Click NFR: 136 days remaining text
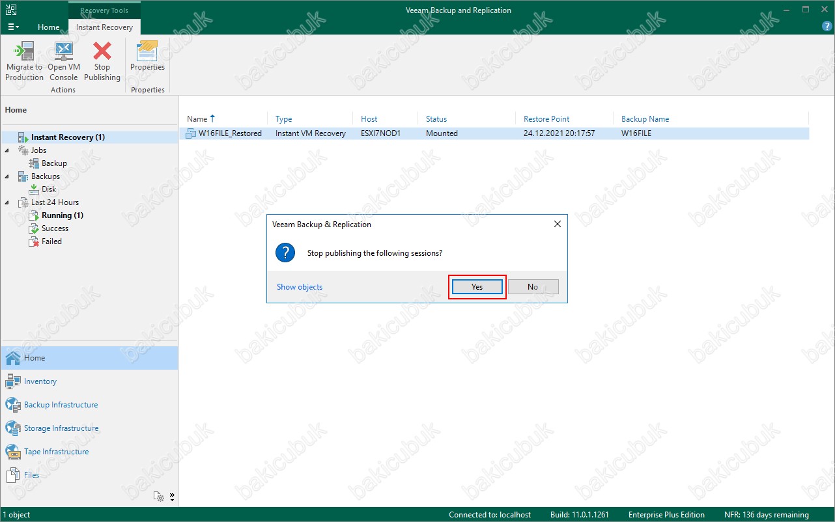This screenshot has height=522, width=835. 767,515
